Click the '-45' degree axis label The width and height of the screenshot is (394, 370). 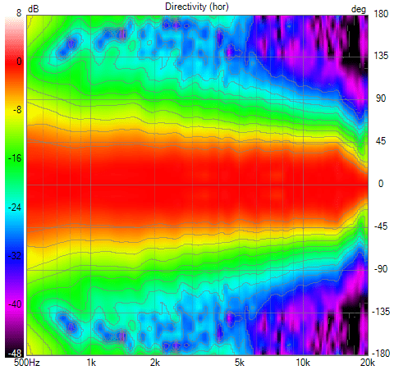tap(381, 226)
